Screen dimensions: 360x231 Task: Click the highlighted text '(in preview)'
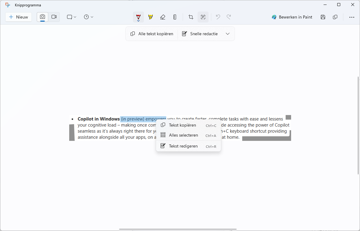click(132, 119)
